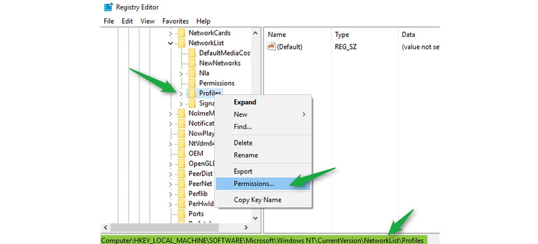The image size is (538, 244).
Task: Choose Delete in the context menu
Action: coord(263,143)
